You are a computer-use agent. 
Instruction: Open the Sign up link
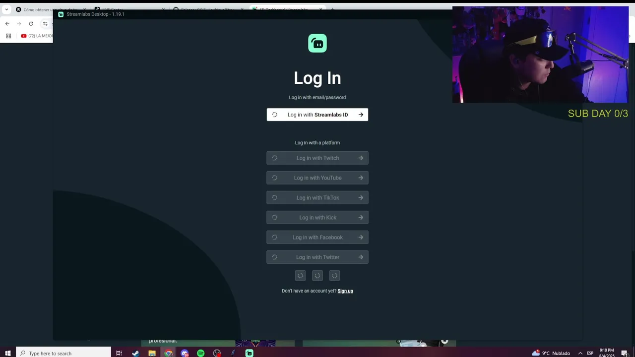coord(345,291)
